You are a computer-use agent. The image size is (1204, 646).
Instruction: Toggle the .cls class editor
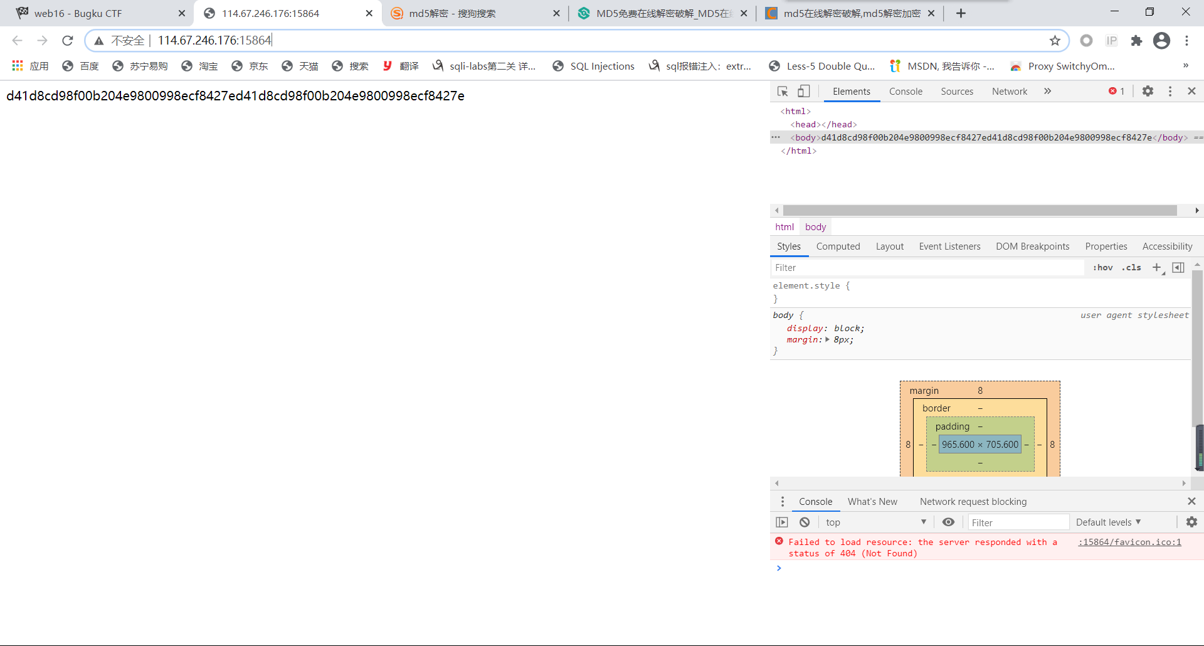point(1132,268)
